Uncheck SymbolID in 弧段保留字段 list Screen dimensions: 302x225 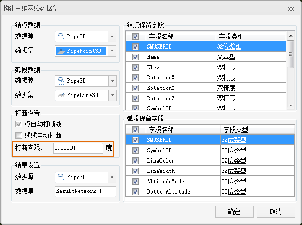point(135,150)
